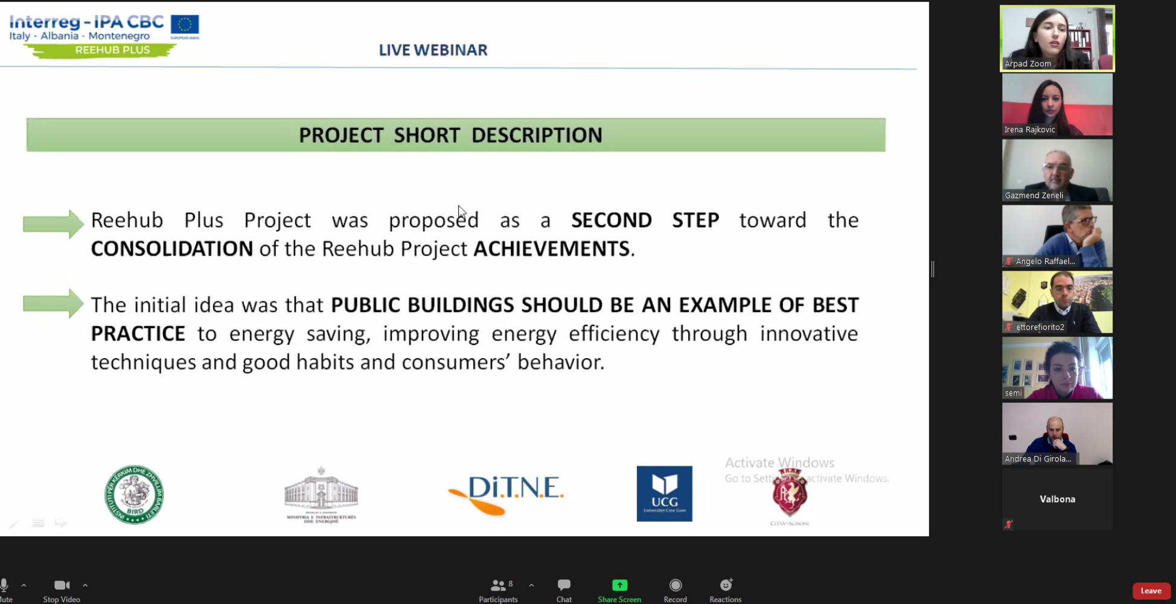Screen dimensions: 1176x604
Task: Select Gazmend Zeneli's video thumbnail
Action: [x=1057, y=170]
